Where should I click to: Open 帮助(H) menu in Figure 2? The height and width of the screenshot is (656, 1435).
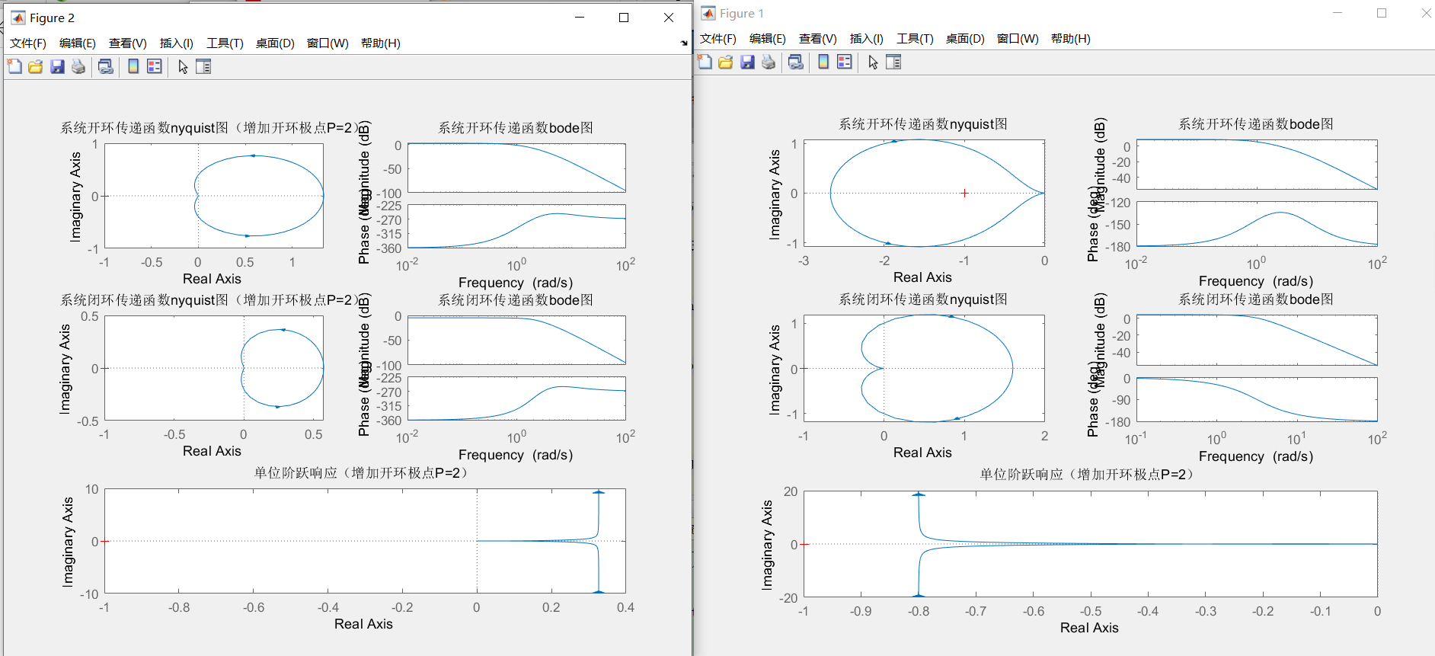point(381,43)
